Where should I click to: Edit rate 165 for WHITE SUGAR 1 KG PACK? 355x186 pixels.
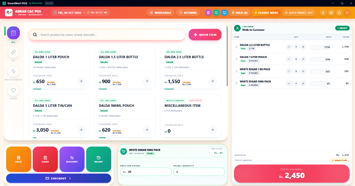pos(321,71)
